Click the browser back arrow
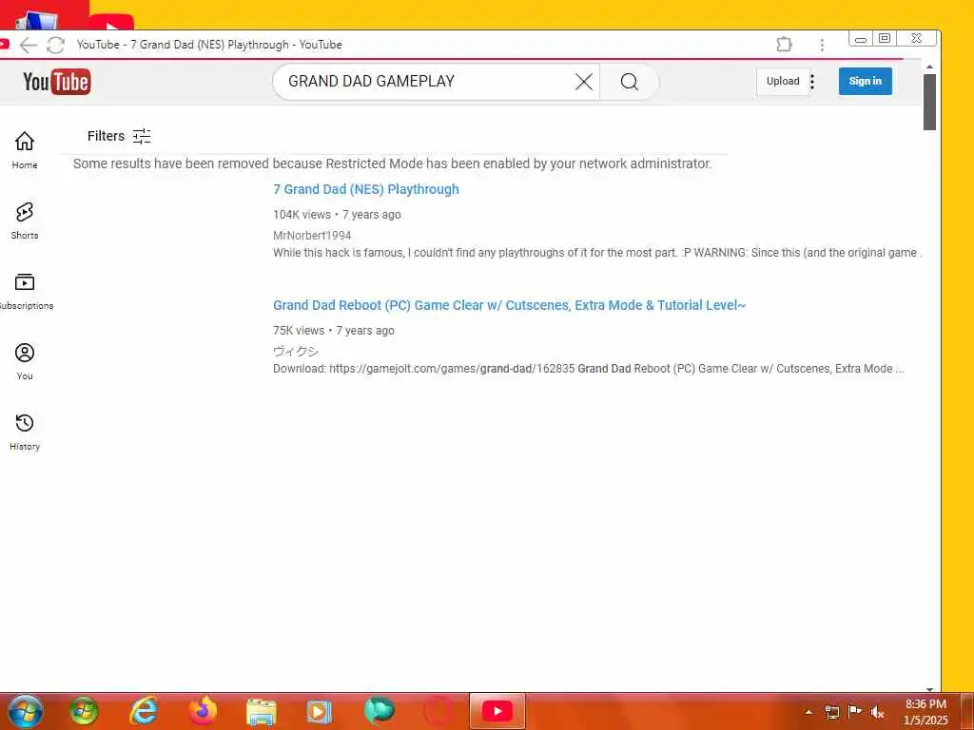 click(28, 45)
